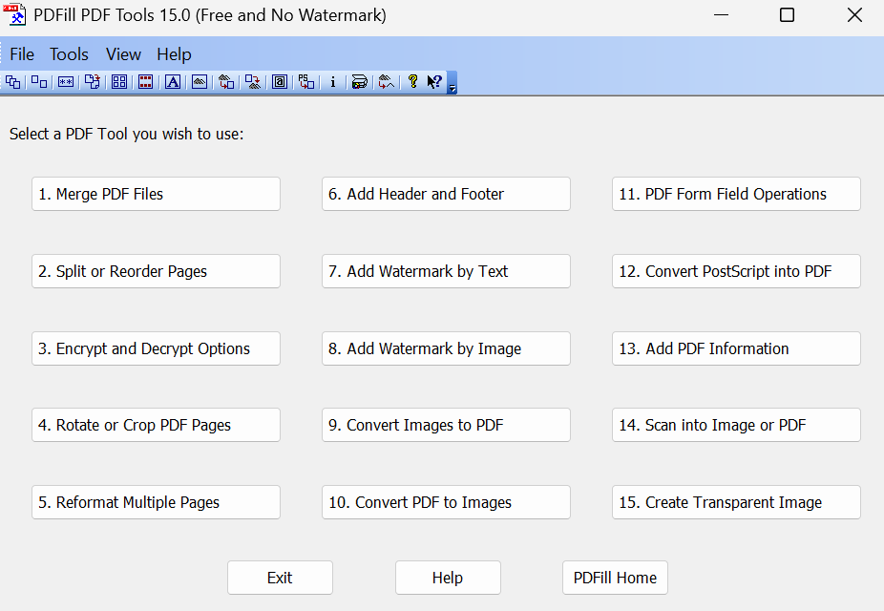Start 9. Convert Images to PDF
The width and height of the screenshot is (884, 611).
(446, 425)
